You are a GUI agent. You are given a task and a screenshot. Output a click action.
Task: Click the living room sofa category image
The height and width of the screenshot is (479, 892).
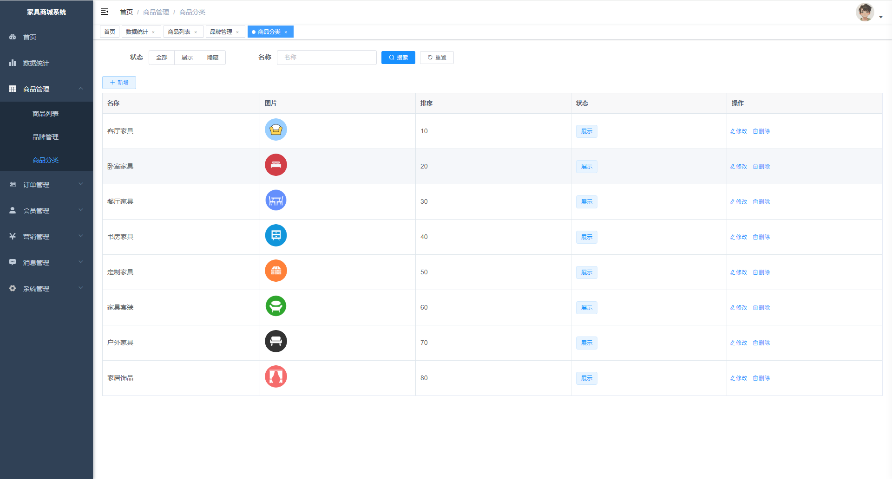[x=275, y=130]
